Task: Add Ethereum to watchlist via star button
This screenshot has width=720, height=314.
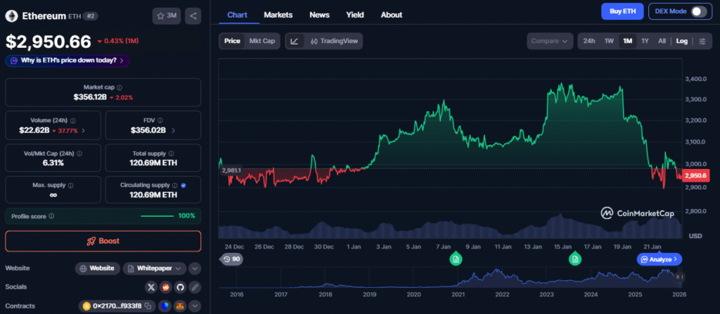Action: click(x=167, y=15)
